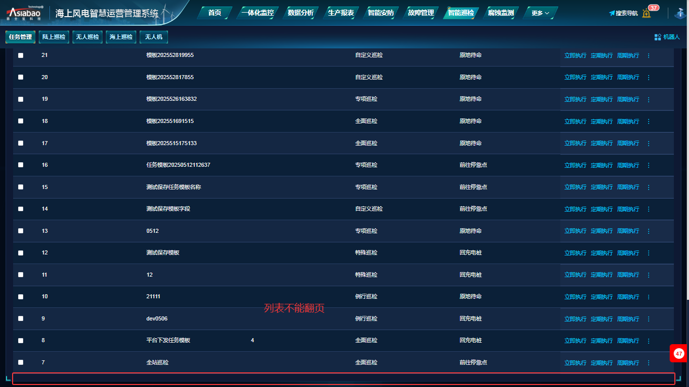Click 立即执行 for row 17
Screen dimensions: 689x387
coord(575,144)
